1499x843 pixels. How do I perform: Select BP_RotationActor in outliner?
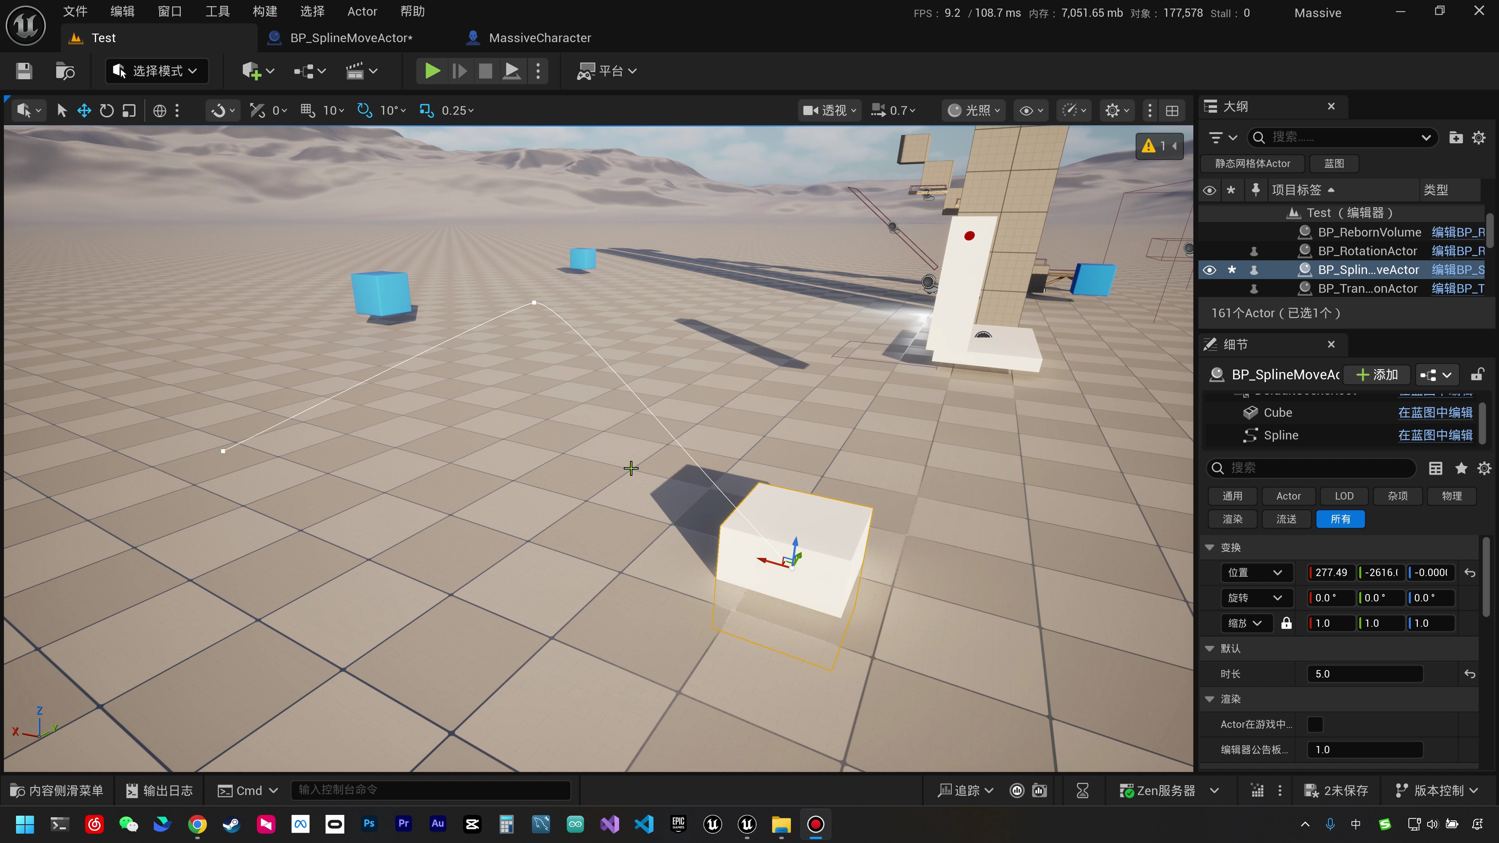[x=1367, y=251]
